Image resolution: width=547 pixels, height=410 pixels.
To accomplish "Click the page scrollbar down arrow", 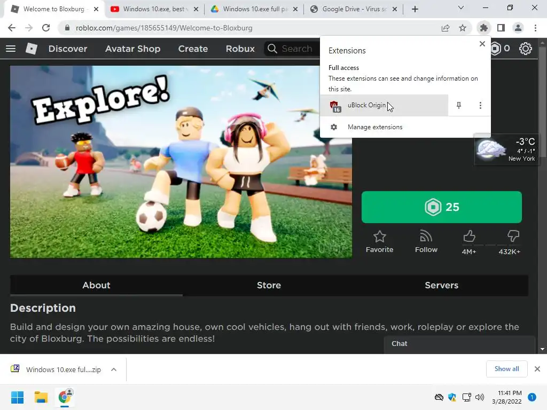I will click(x=542, y=349).
